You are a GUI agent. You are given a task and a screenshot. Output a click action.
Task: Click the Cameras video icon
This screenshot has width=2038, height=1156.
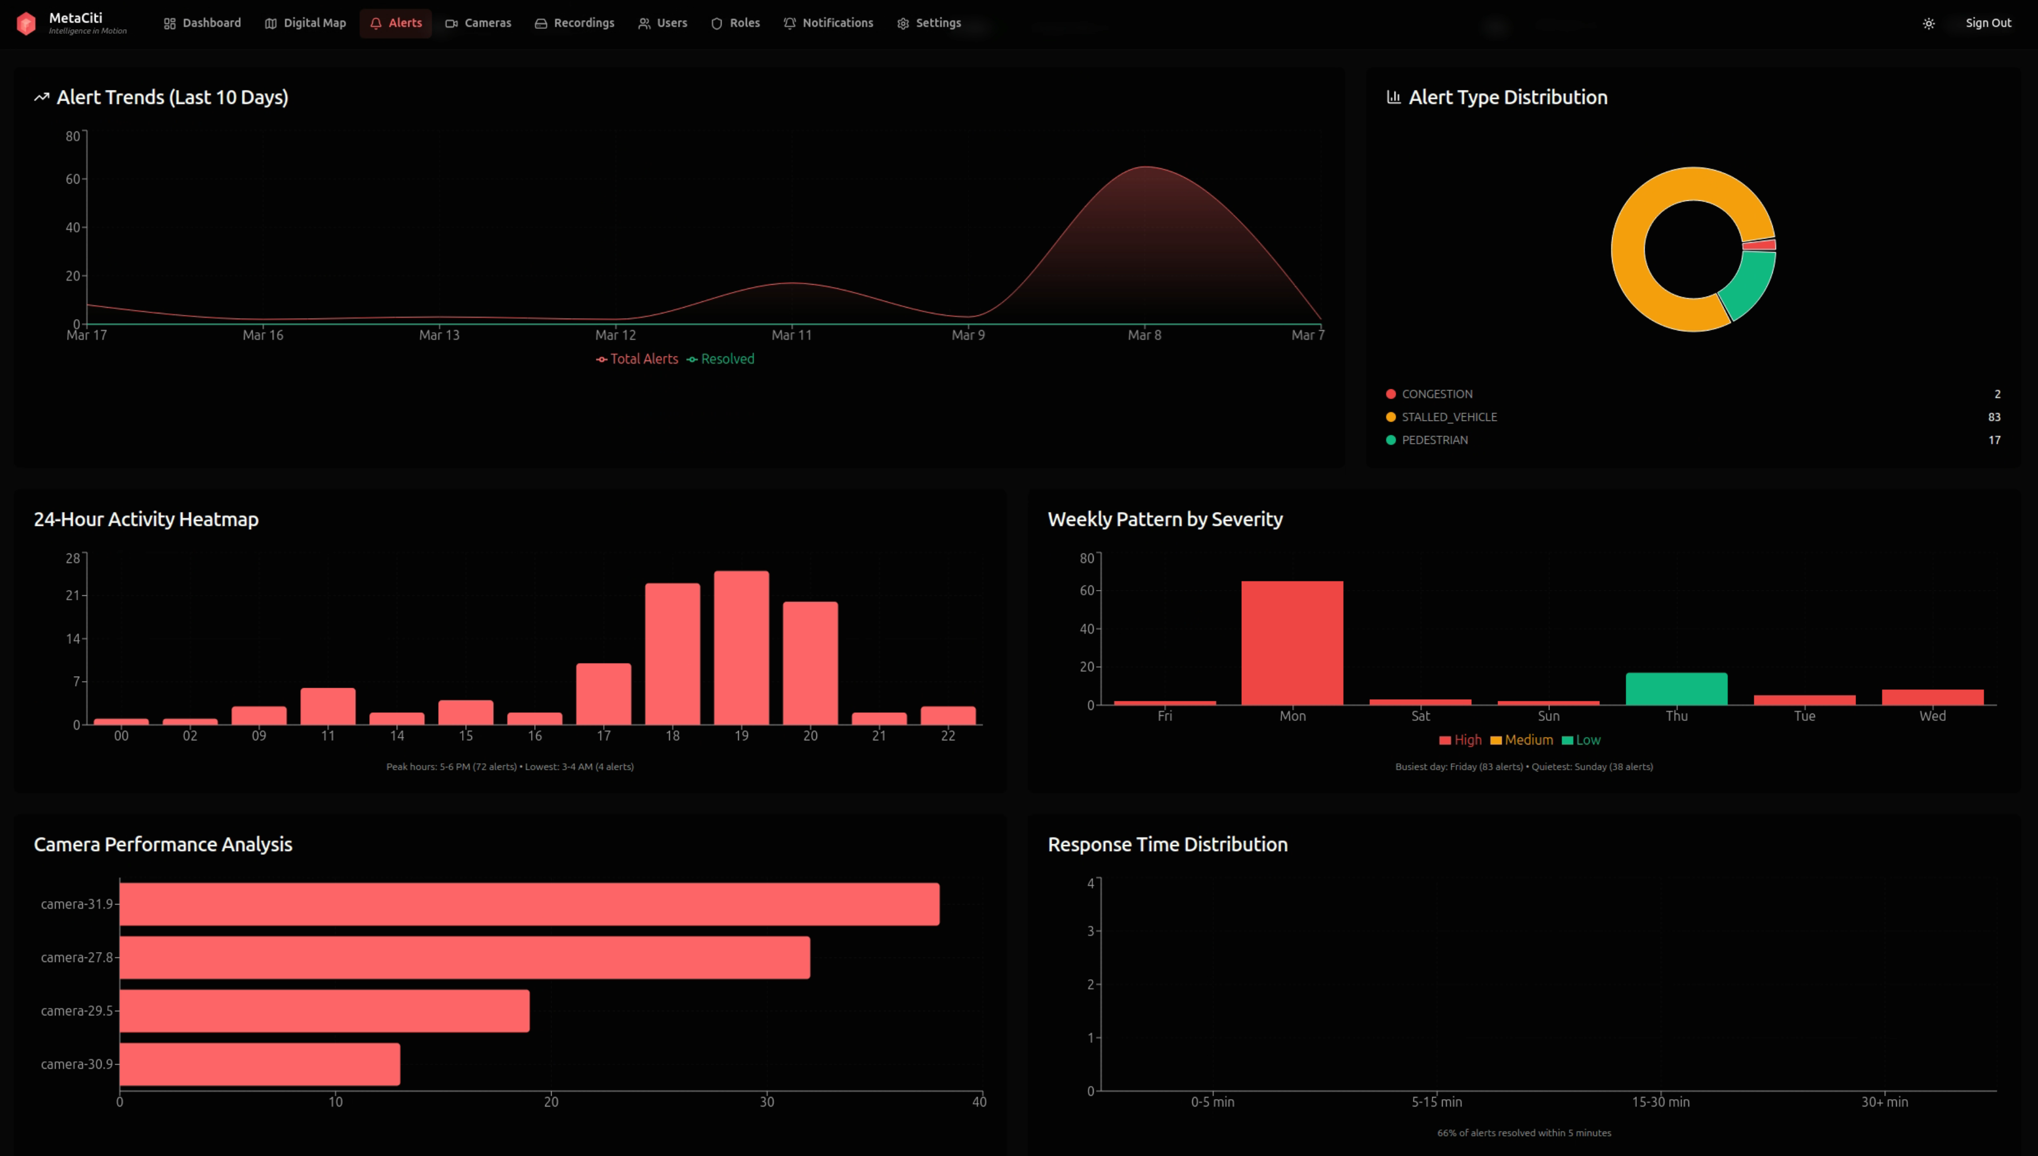coord(451,24)
